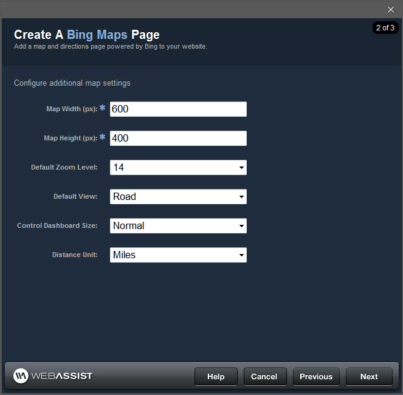Proceed with the Next button
The image size is (403, 395).
coord(369,377)
